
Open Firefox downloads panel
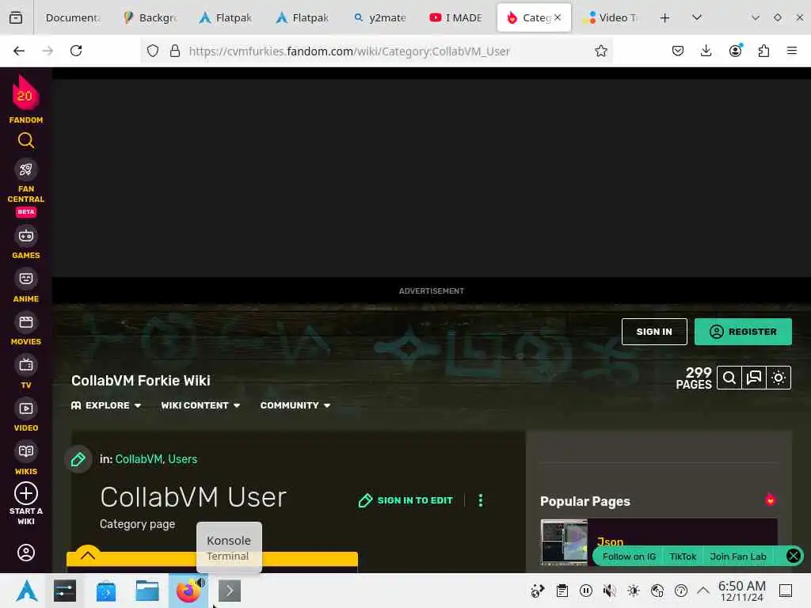pos(706,51)
